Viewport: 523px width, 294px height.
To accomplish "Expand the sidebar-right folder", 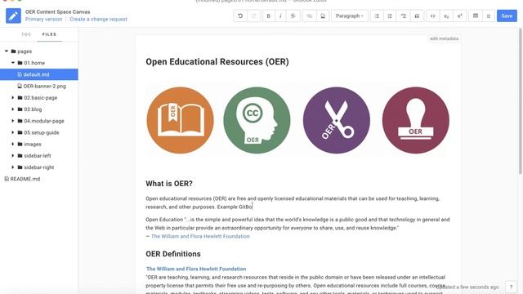I will click(x=13, y=167).
